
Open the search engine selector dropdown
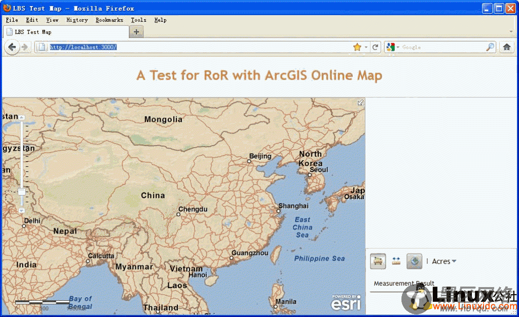pos(393,47)
